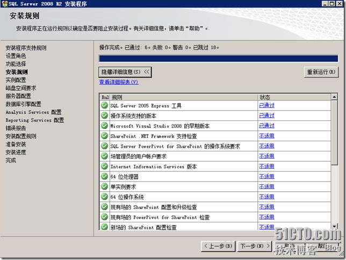Open 不适用 status for 单实例要求
346x260 pixels.
point(266,186)
